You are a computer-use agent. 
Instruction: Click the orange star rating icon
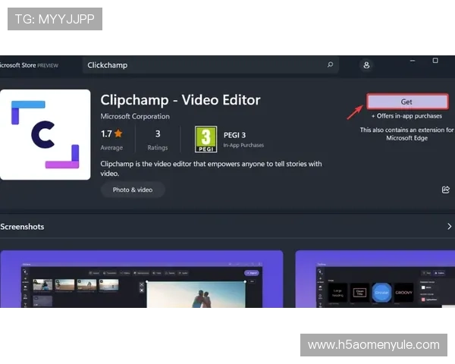point(118,133)
